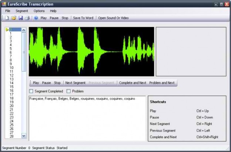The height and width of the screenshot is (152, 231).
Task: Check the Segment Completed checkbox
Action: coord(31,91)
